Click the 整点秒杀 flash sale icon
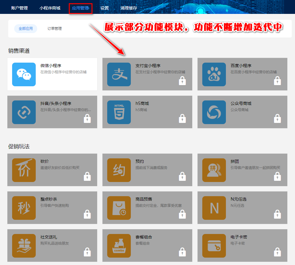 tap(24, 208)
